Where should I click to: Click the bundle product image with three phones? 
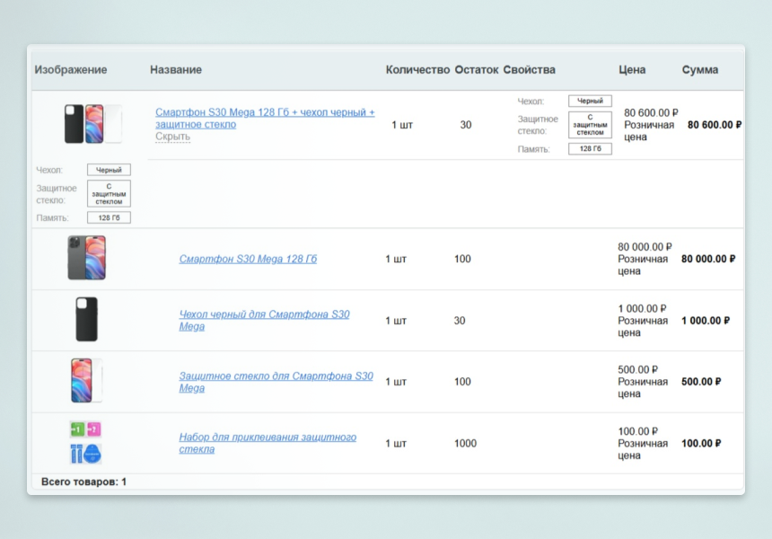click(x=92, y=124)
